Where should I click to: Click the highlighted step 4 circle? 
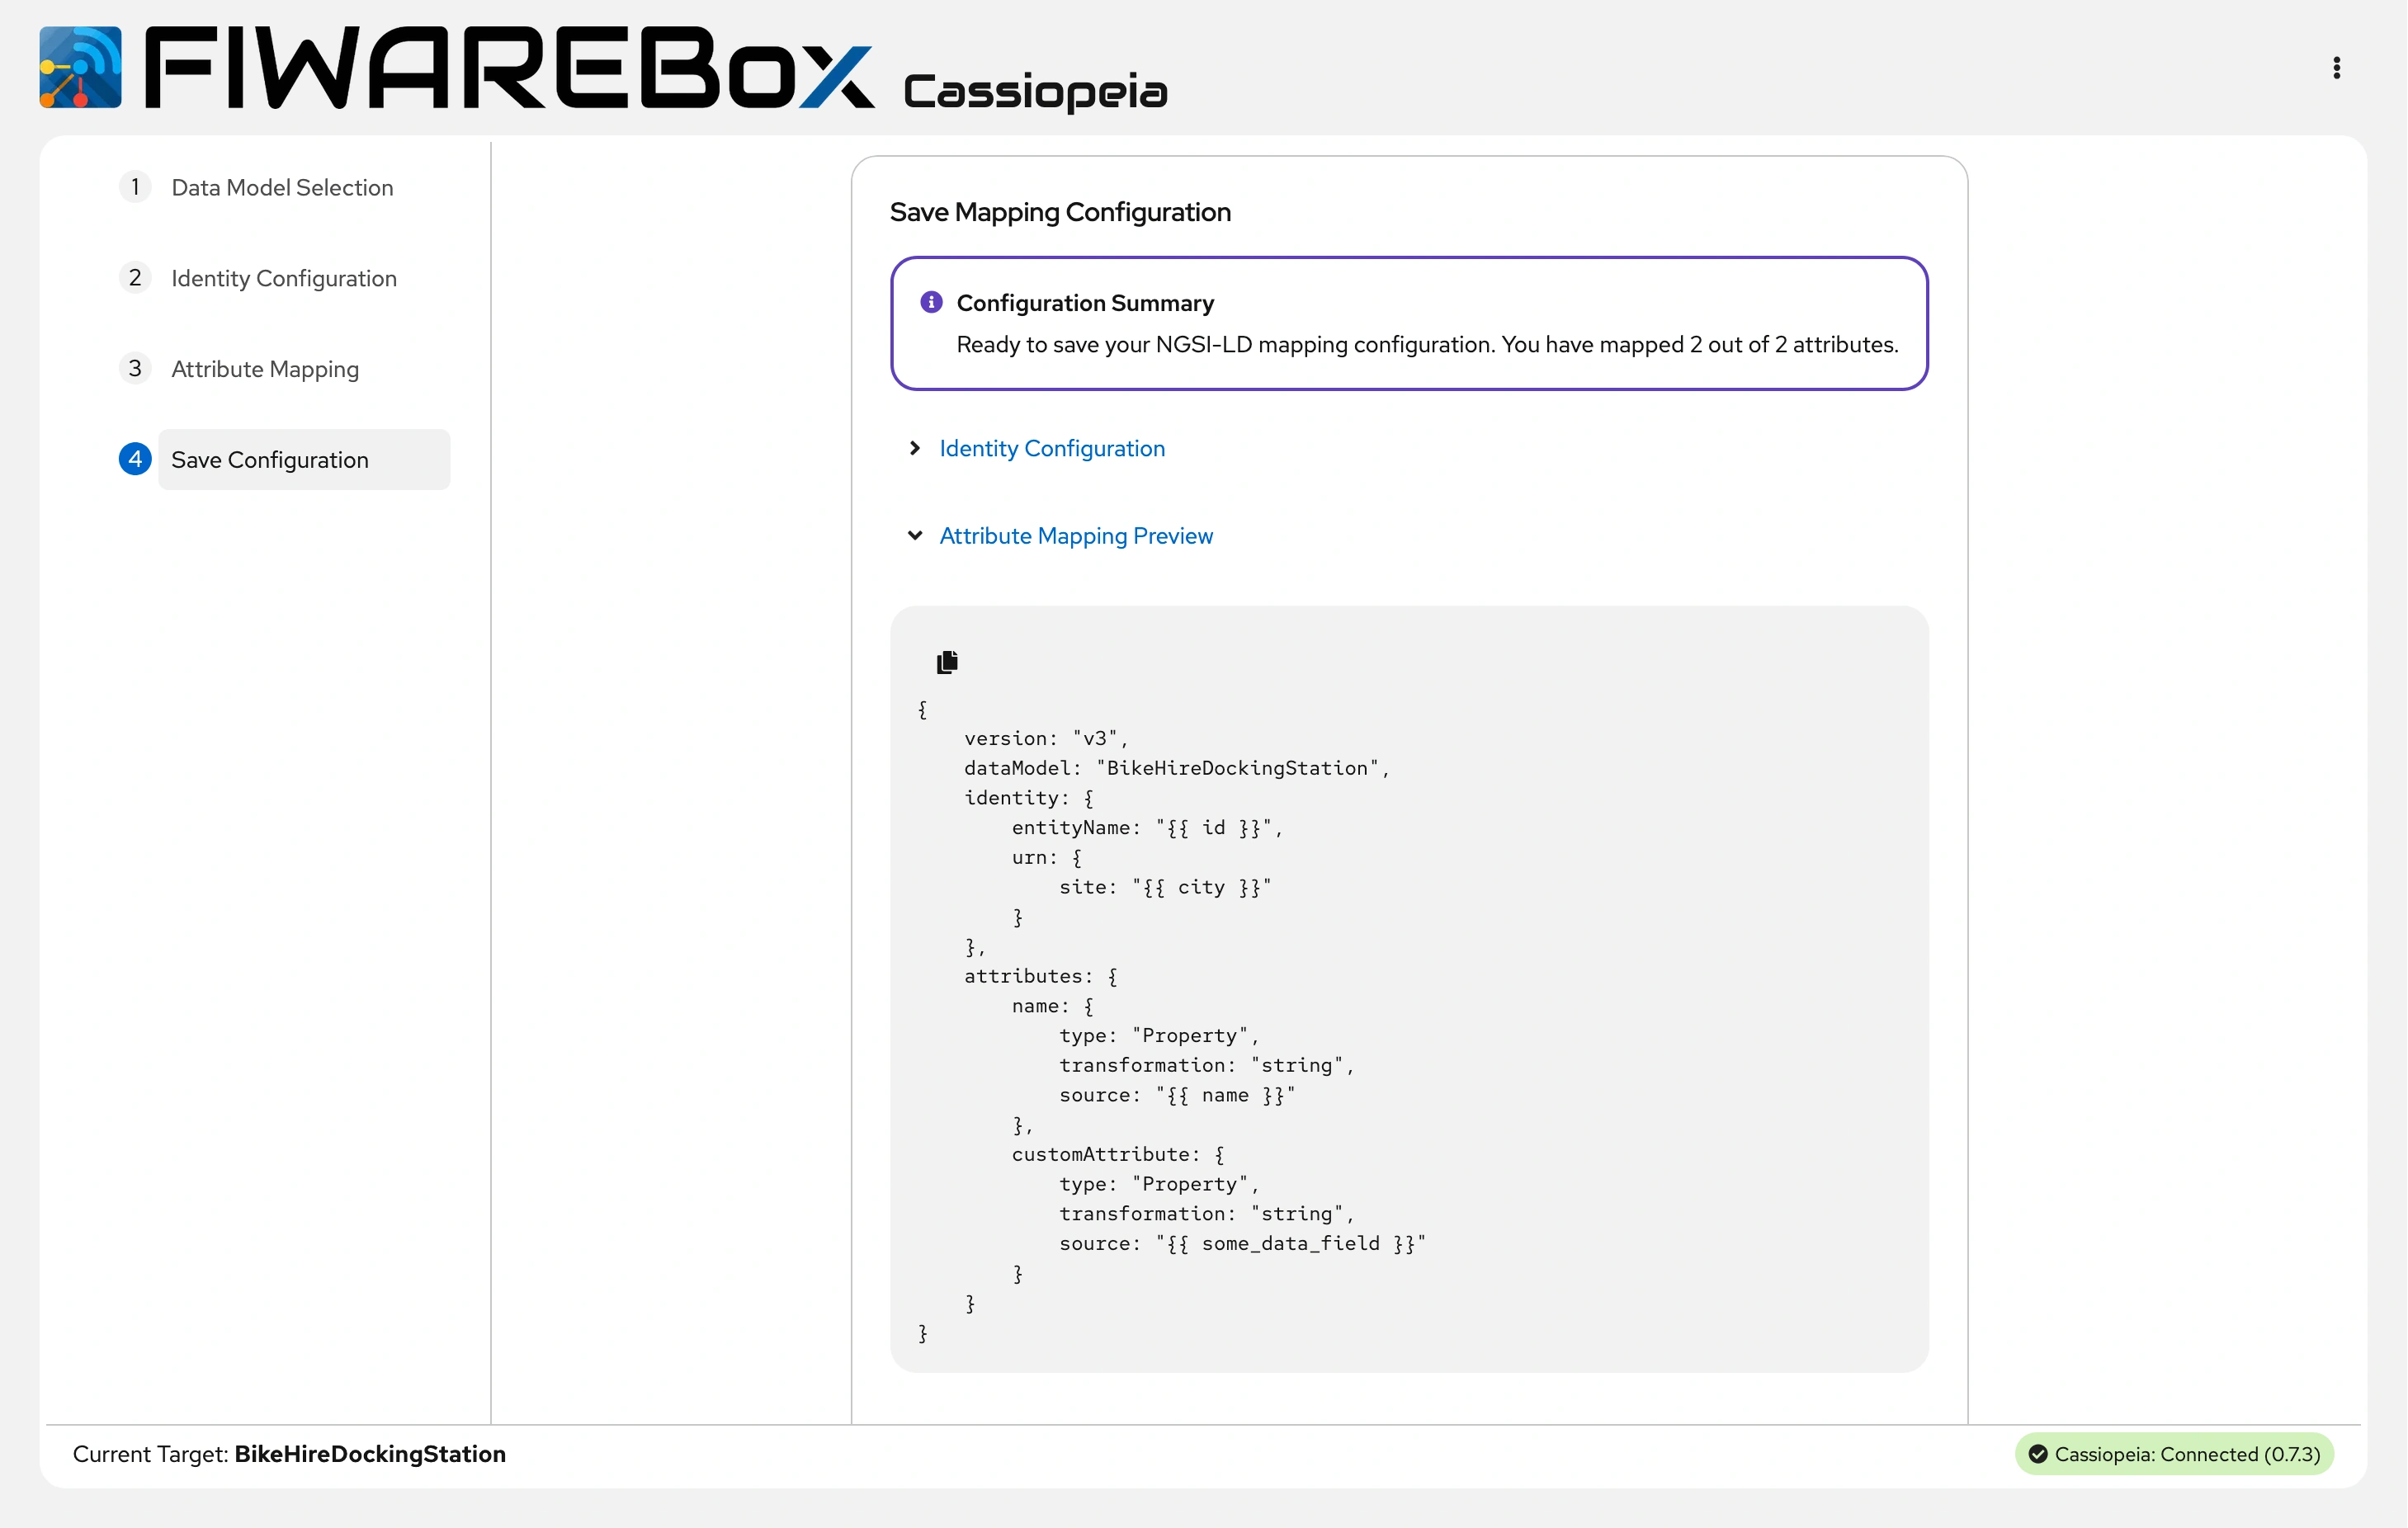135,459
